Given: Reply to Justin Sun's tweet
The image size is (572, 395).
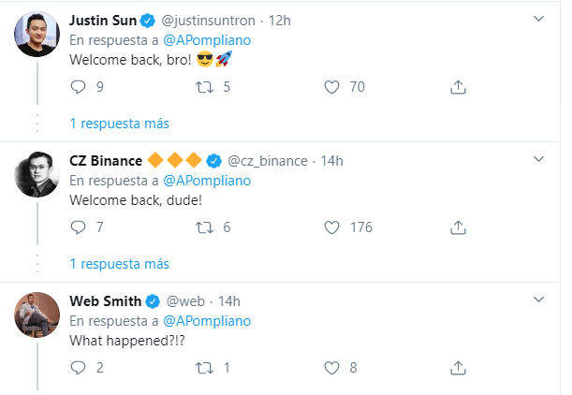Looking at the screenshot, I should point(79,87).
